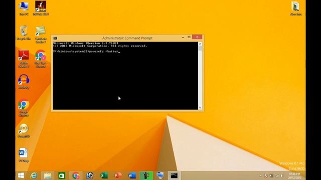Viewport: 321px width, 180px height.
Task: Select the Chrome profile shortcut beside Adobe Reader
Action: click(x=41, y=59)
